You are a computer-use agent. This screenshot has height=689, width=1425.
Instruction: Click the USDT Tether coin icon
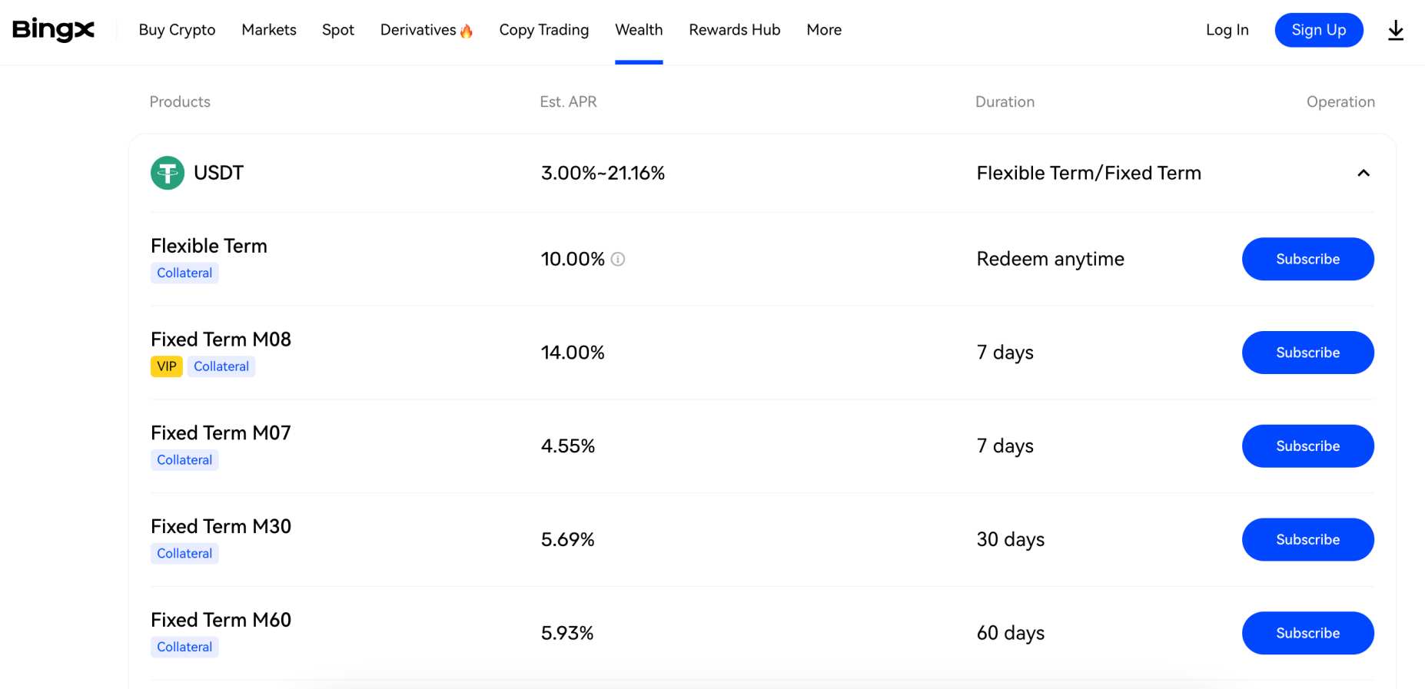point(168,173)
